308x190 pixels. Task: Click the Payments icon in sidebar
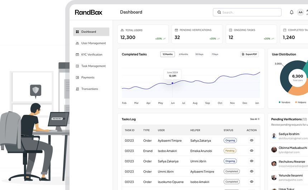[x=77, y=78]
